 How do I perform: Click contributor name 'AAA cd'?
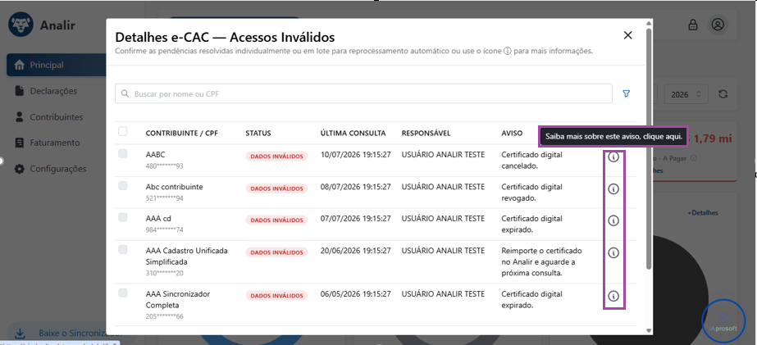[x=158, y=219]
